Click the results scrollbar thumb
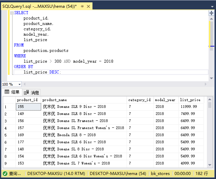The image size is (216, 179). (210, 105)
